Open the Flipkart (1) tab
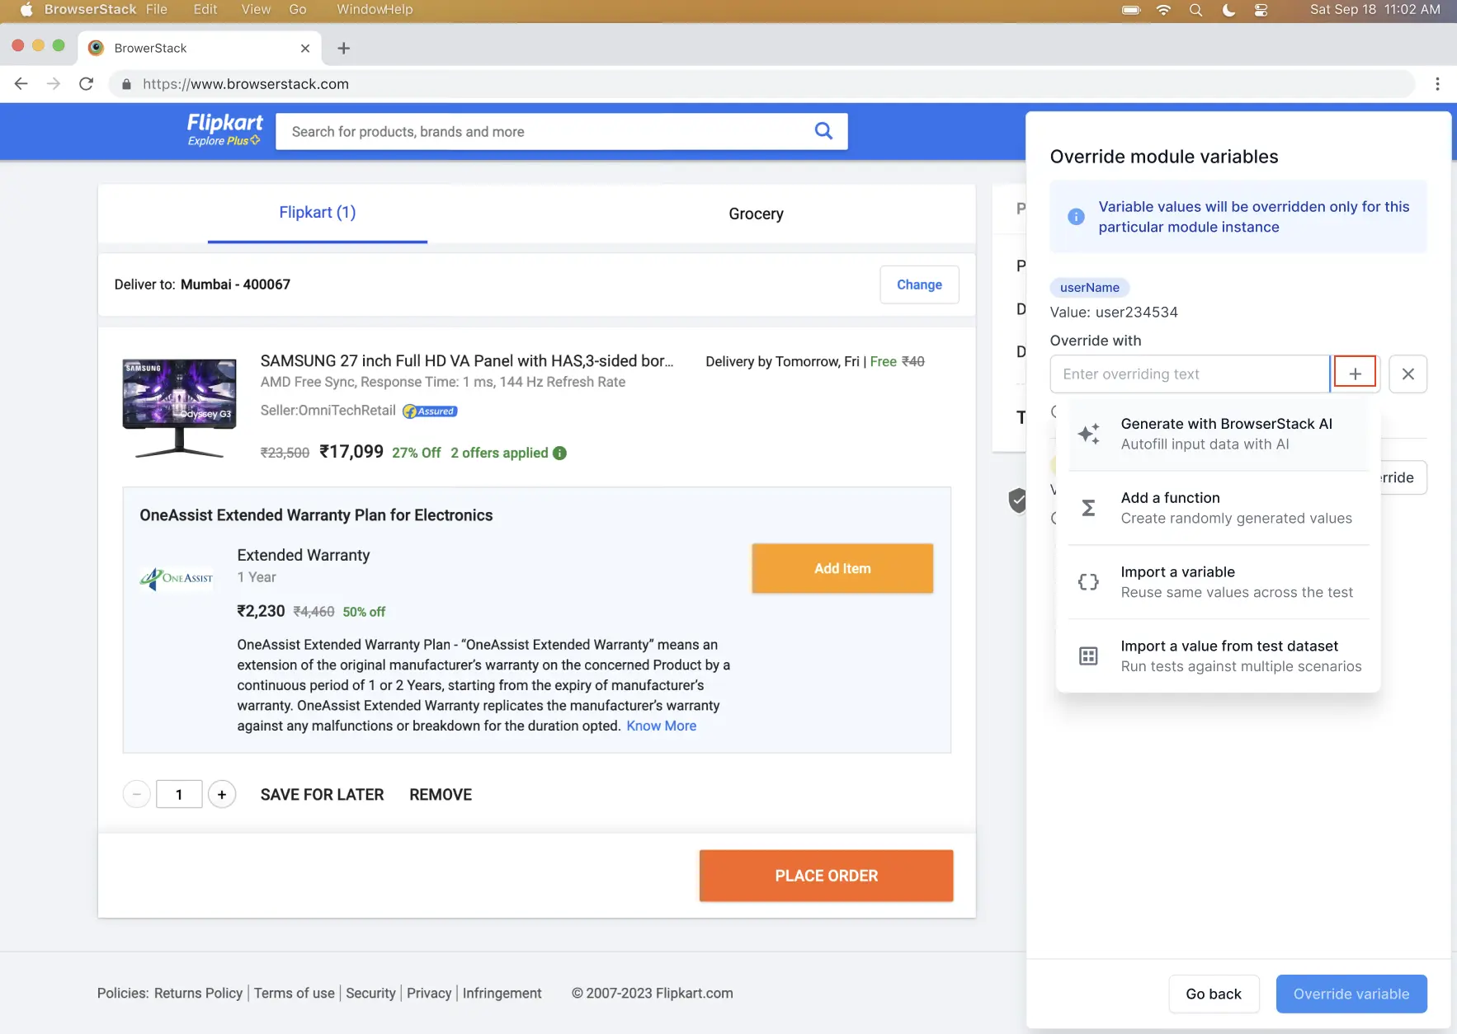The width and height of the screenshot is (1457, 1034). pos(317,213)
